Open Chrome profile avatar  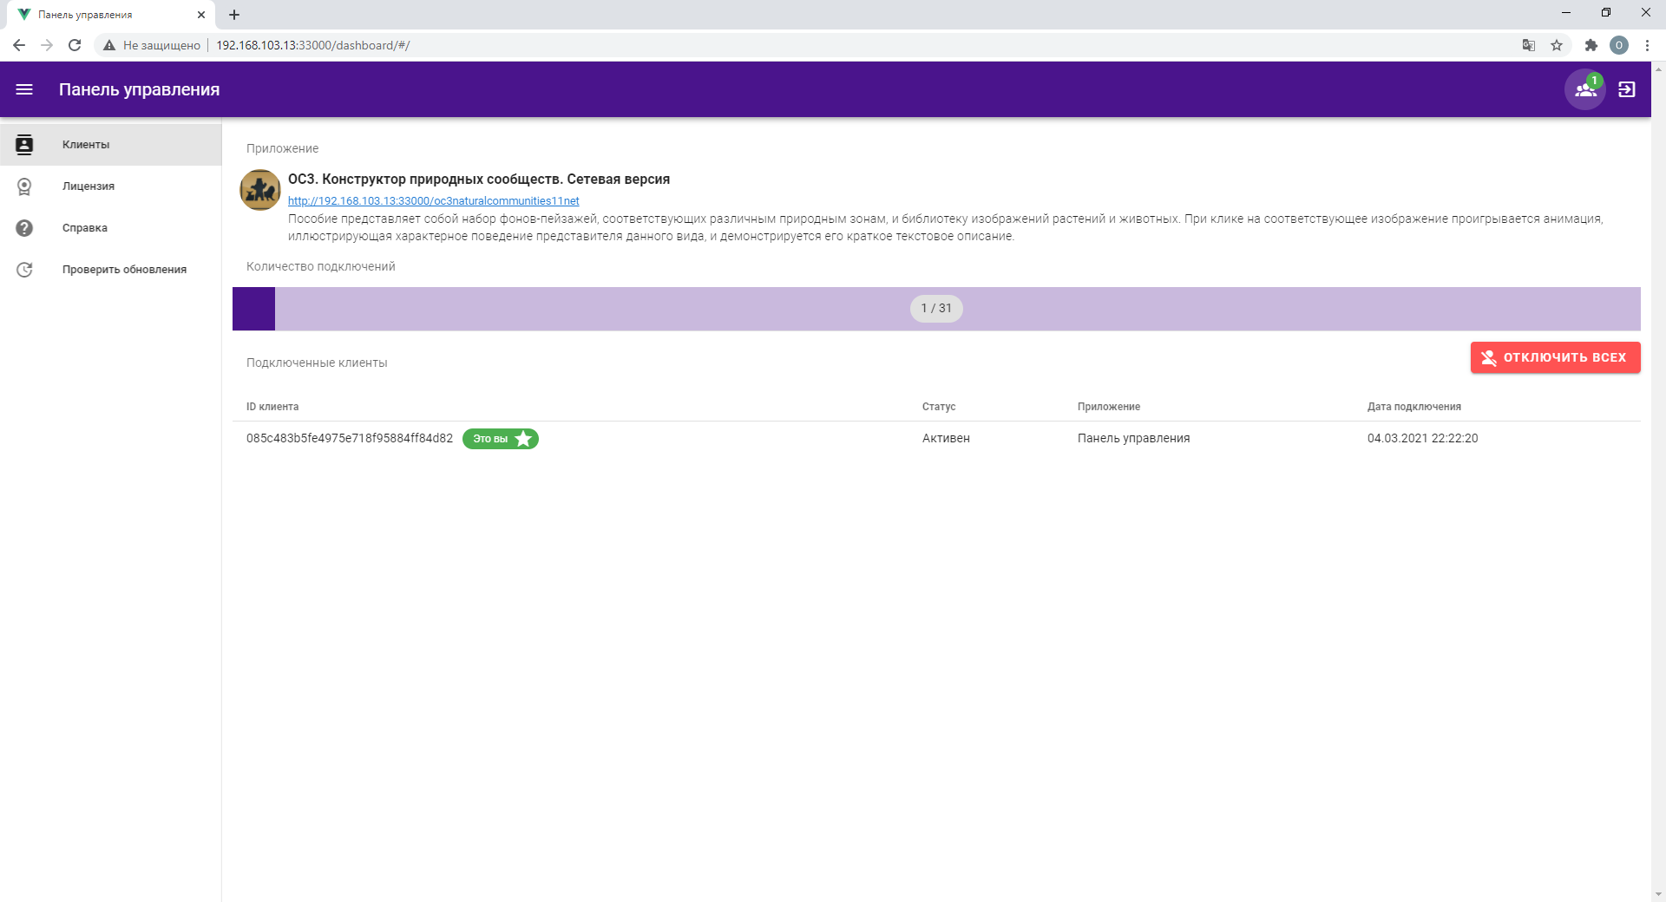[1618, 45]
